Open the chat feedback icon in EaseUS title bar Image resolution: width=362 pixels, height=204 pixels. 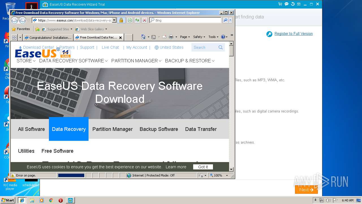pyautogui.click(x=286, y=4)
